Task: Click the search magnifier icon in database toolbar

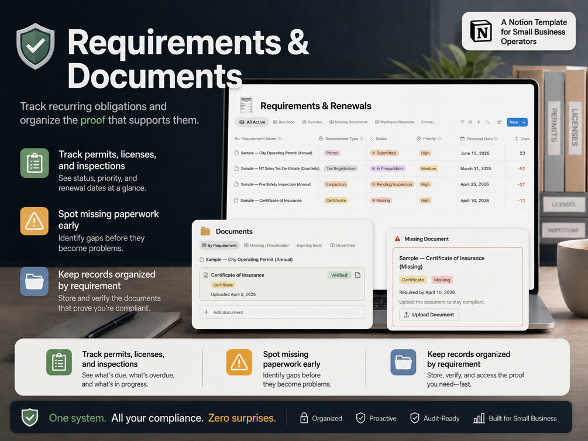Action: [487, 122]
